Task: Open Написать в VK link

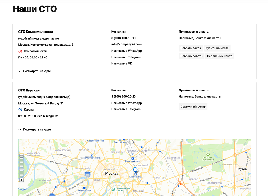Action: [121, 64]
